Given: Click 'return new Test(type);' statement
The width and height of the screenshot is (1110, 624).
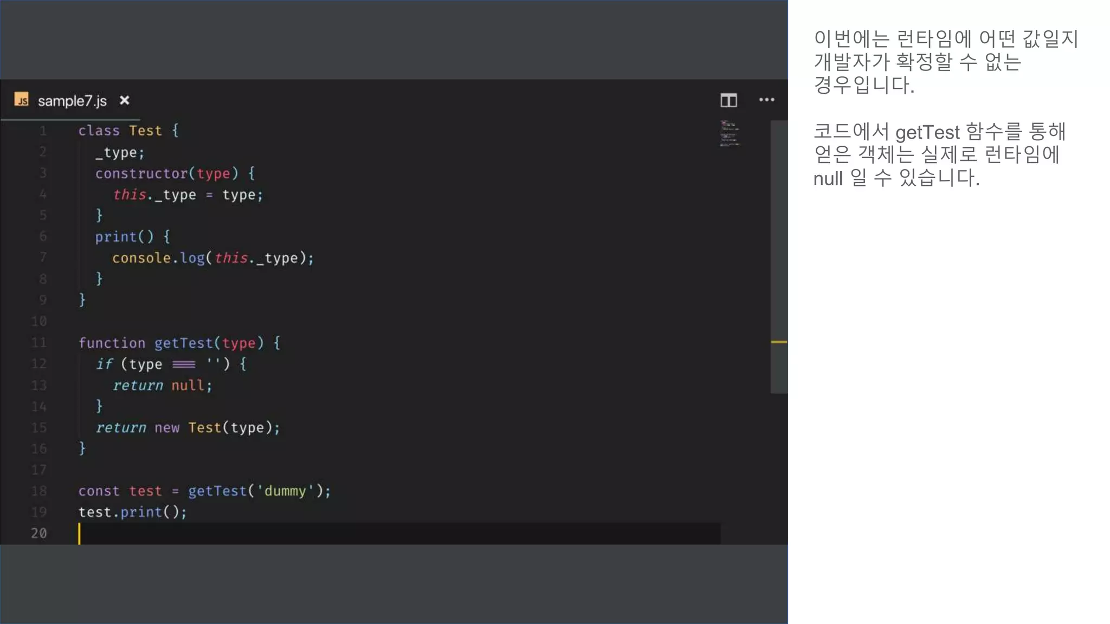Looking at the screenshot, I should (188, 427).
